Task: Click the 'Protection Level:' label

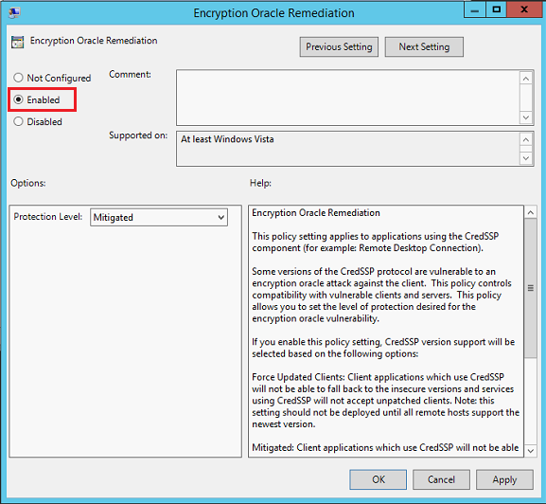Action: (47, 216)
